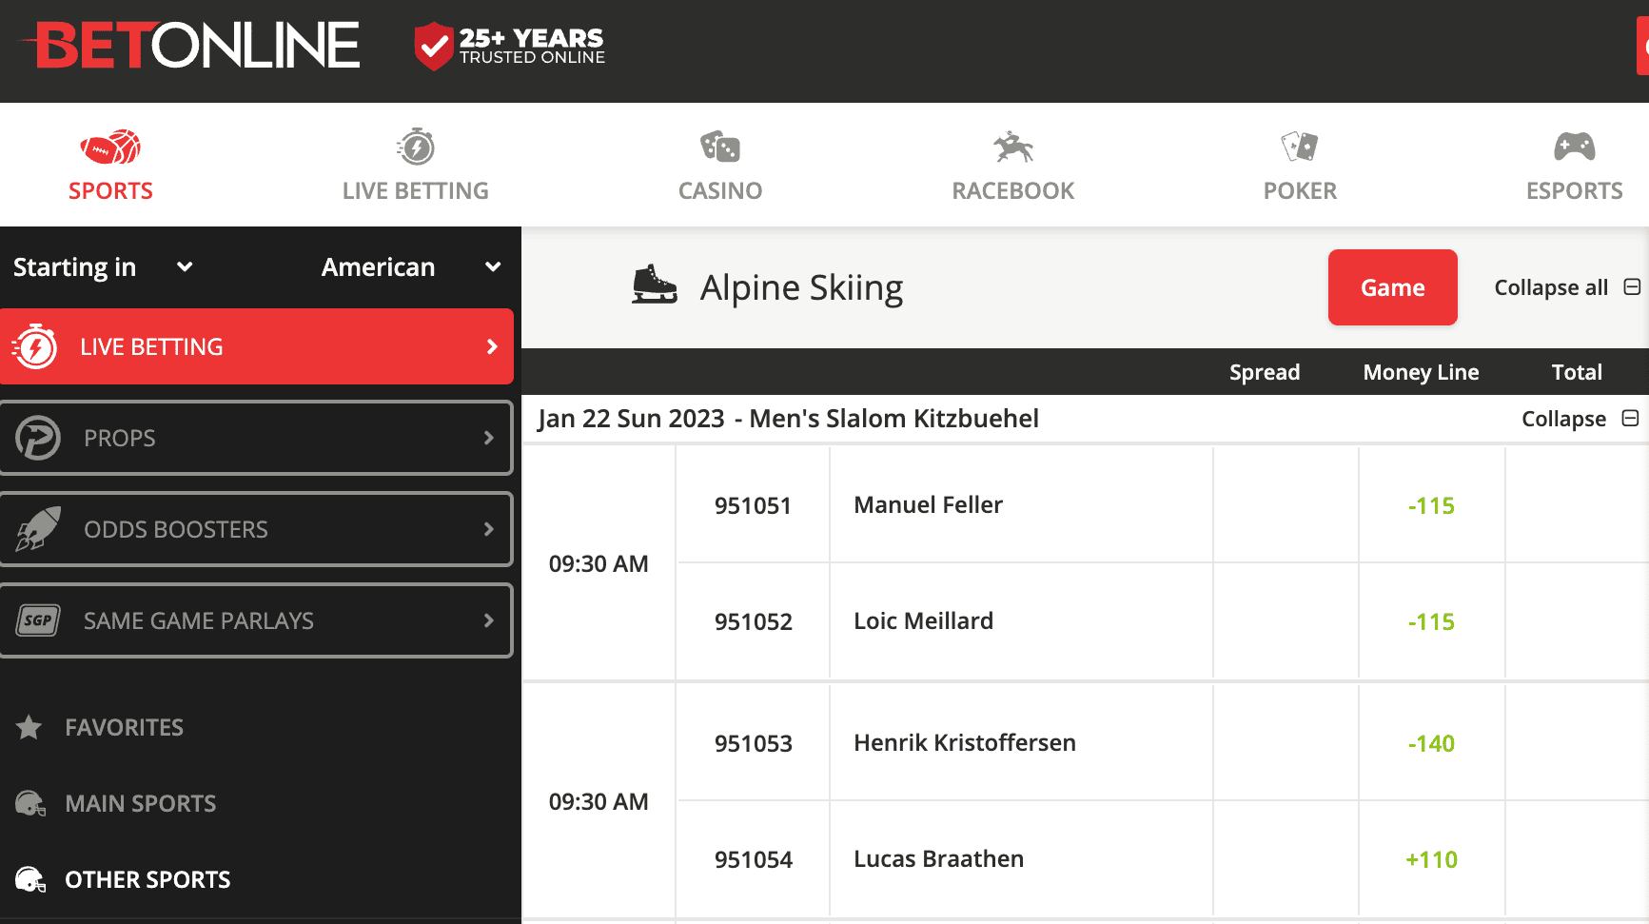
Task: Click the Props circle icon
Action: [x=38, y=438]
